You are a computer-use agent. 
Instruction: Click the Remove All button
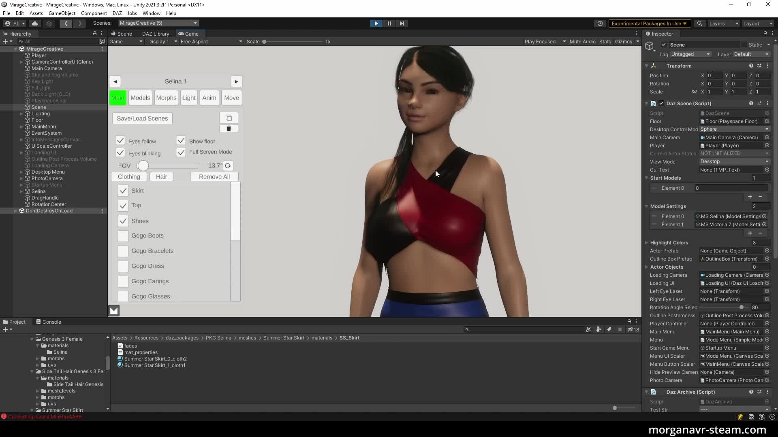214,177
